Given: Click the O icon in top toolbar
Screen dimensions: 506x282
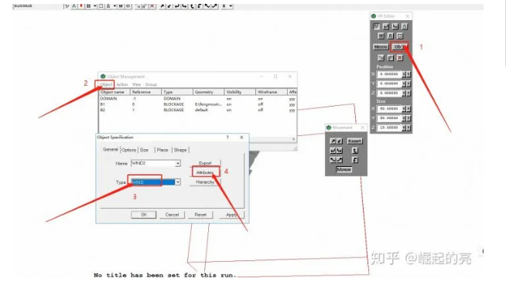Looking at the screenshot, I should (x=128, y=6).
